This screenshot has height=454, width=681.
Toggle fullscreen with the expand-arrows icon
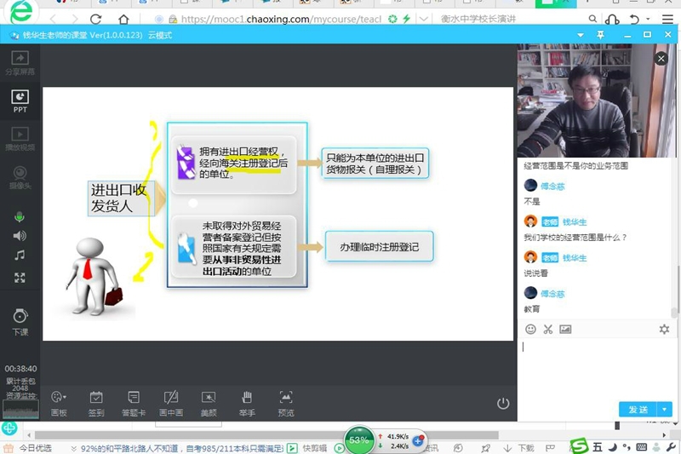20,278
